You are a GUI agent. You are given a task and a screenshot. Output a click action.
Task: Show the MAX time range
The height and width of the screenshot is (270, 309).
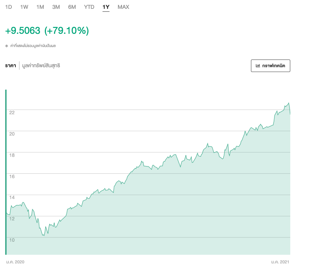[x=123, y=7]
